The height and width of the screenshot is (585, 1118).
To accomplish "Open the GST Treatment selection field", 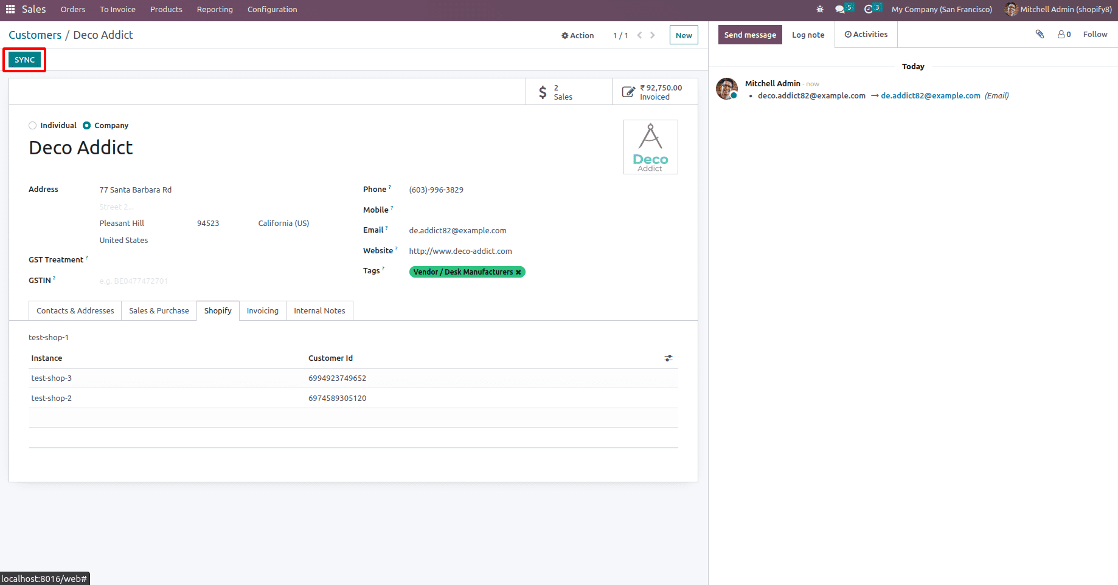I will click(222, 260).
